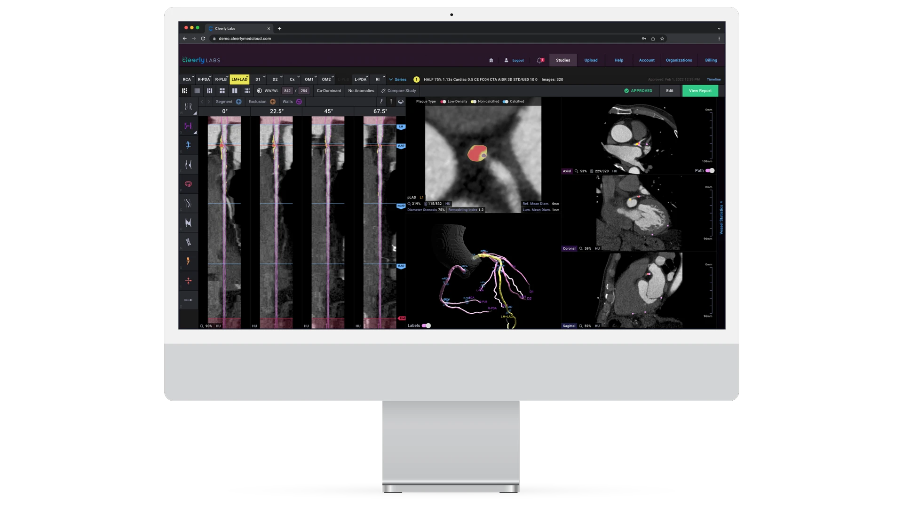The image size is (903, 508).
Task: Click the View Report button
Action: pyautogui.click(x=700, y=91)
